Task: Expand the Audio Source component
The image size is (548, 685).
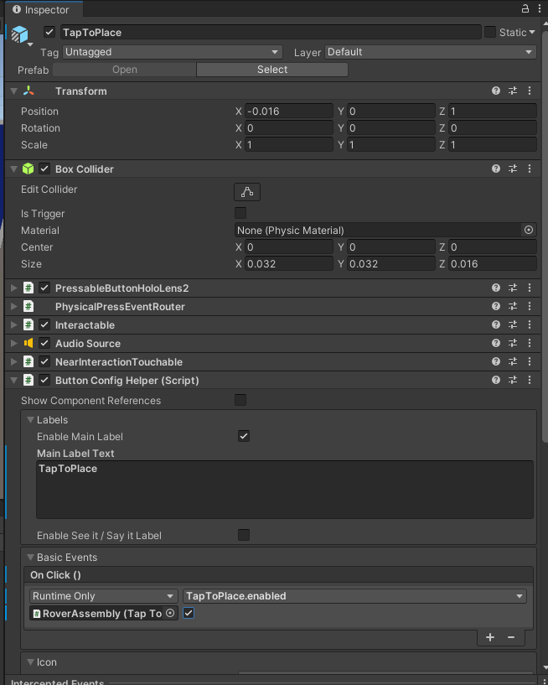Action: tap(14, 343)
